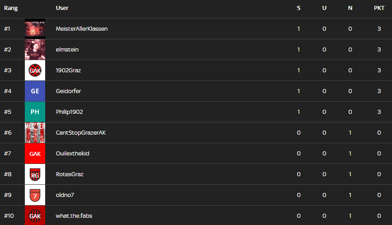Image resolution: width=392 pixels, height=225 pixels.
Task: Sort table by PKT column header
Action: (x=379, y=8)
